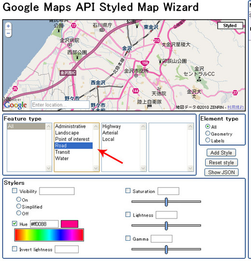Click the Show JSON button

tap(222, 172)
